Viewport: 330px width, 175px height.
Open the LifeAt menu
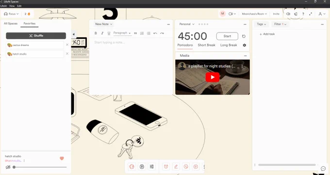pyautogui.click(x=3, y=6)
